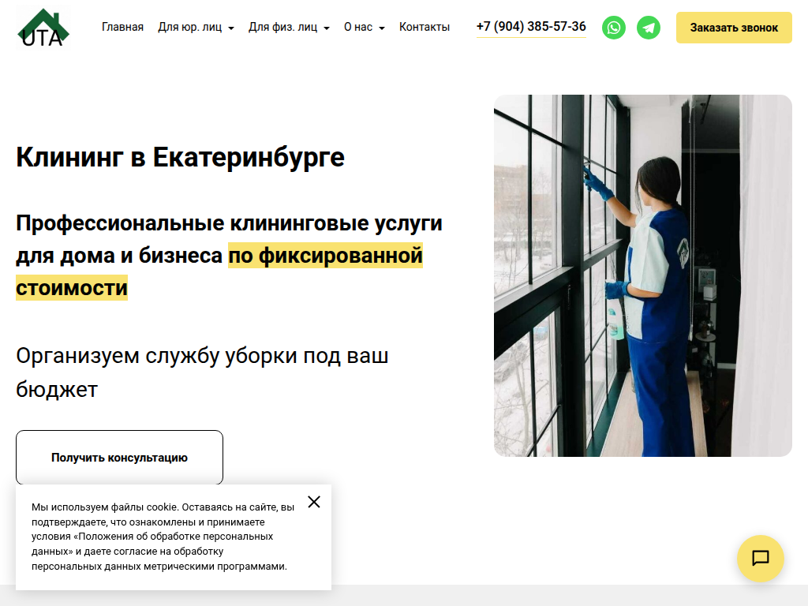Open WhatsApp chat icon
808x606 pixels.
(614, 28)
